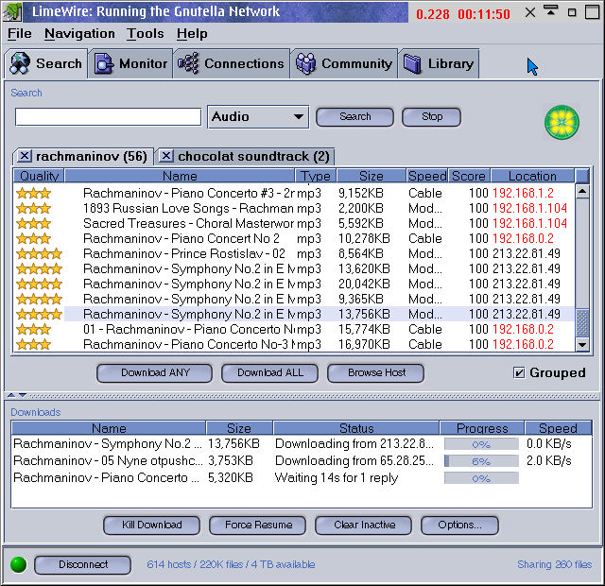Close the chocolat soundtrack results tab

[166, 156]
